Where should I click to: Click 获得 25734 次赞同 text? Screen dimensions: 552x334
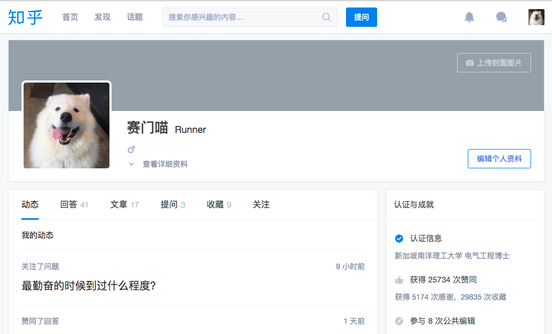click(x=443, y=280)
